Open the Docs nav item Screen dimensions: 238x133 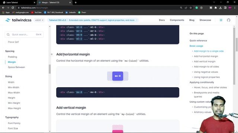162,20
